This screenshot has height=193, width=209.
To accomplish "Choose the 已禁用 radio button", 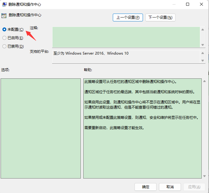I will (4, 46).
